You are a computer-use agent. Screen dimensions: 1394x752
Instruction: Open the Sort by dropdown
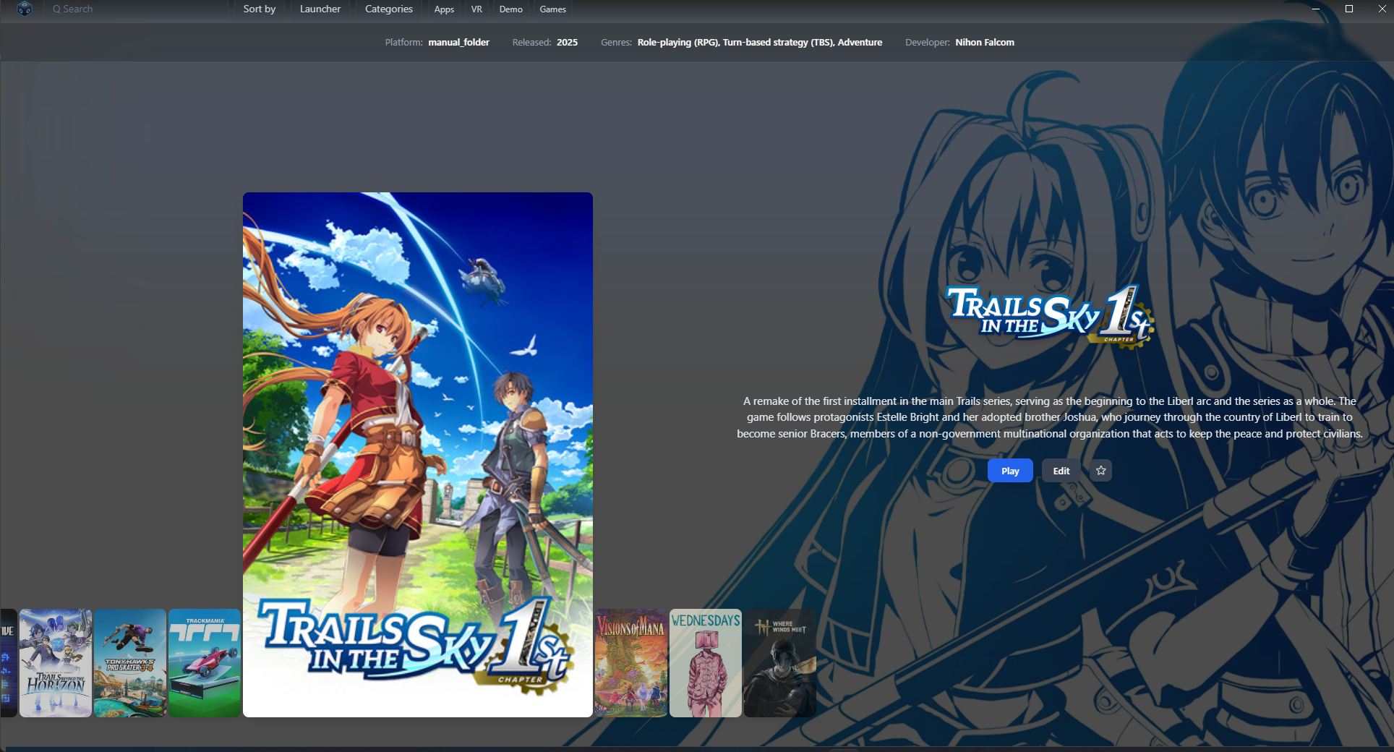point(259,9)
